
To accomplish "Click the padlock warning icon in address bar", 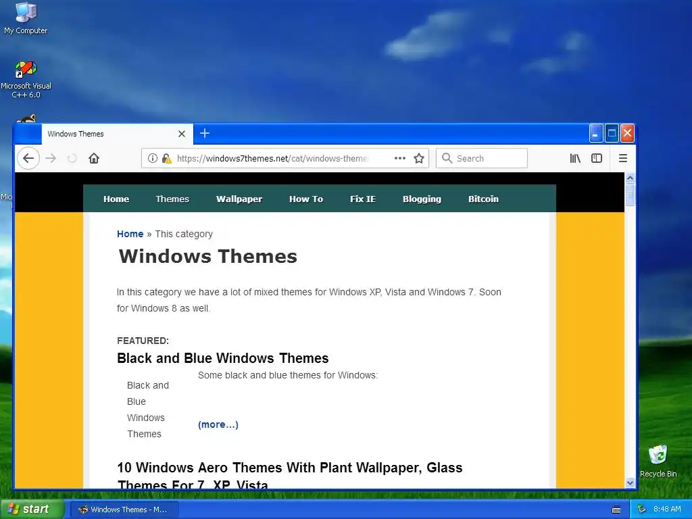I will point(166,158).
